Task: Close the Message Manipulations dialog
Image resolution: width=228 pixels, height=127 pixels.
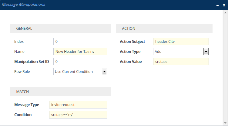Action: (x=224, y=5)
